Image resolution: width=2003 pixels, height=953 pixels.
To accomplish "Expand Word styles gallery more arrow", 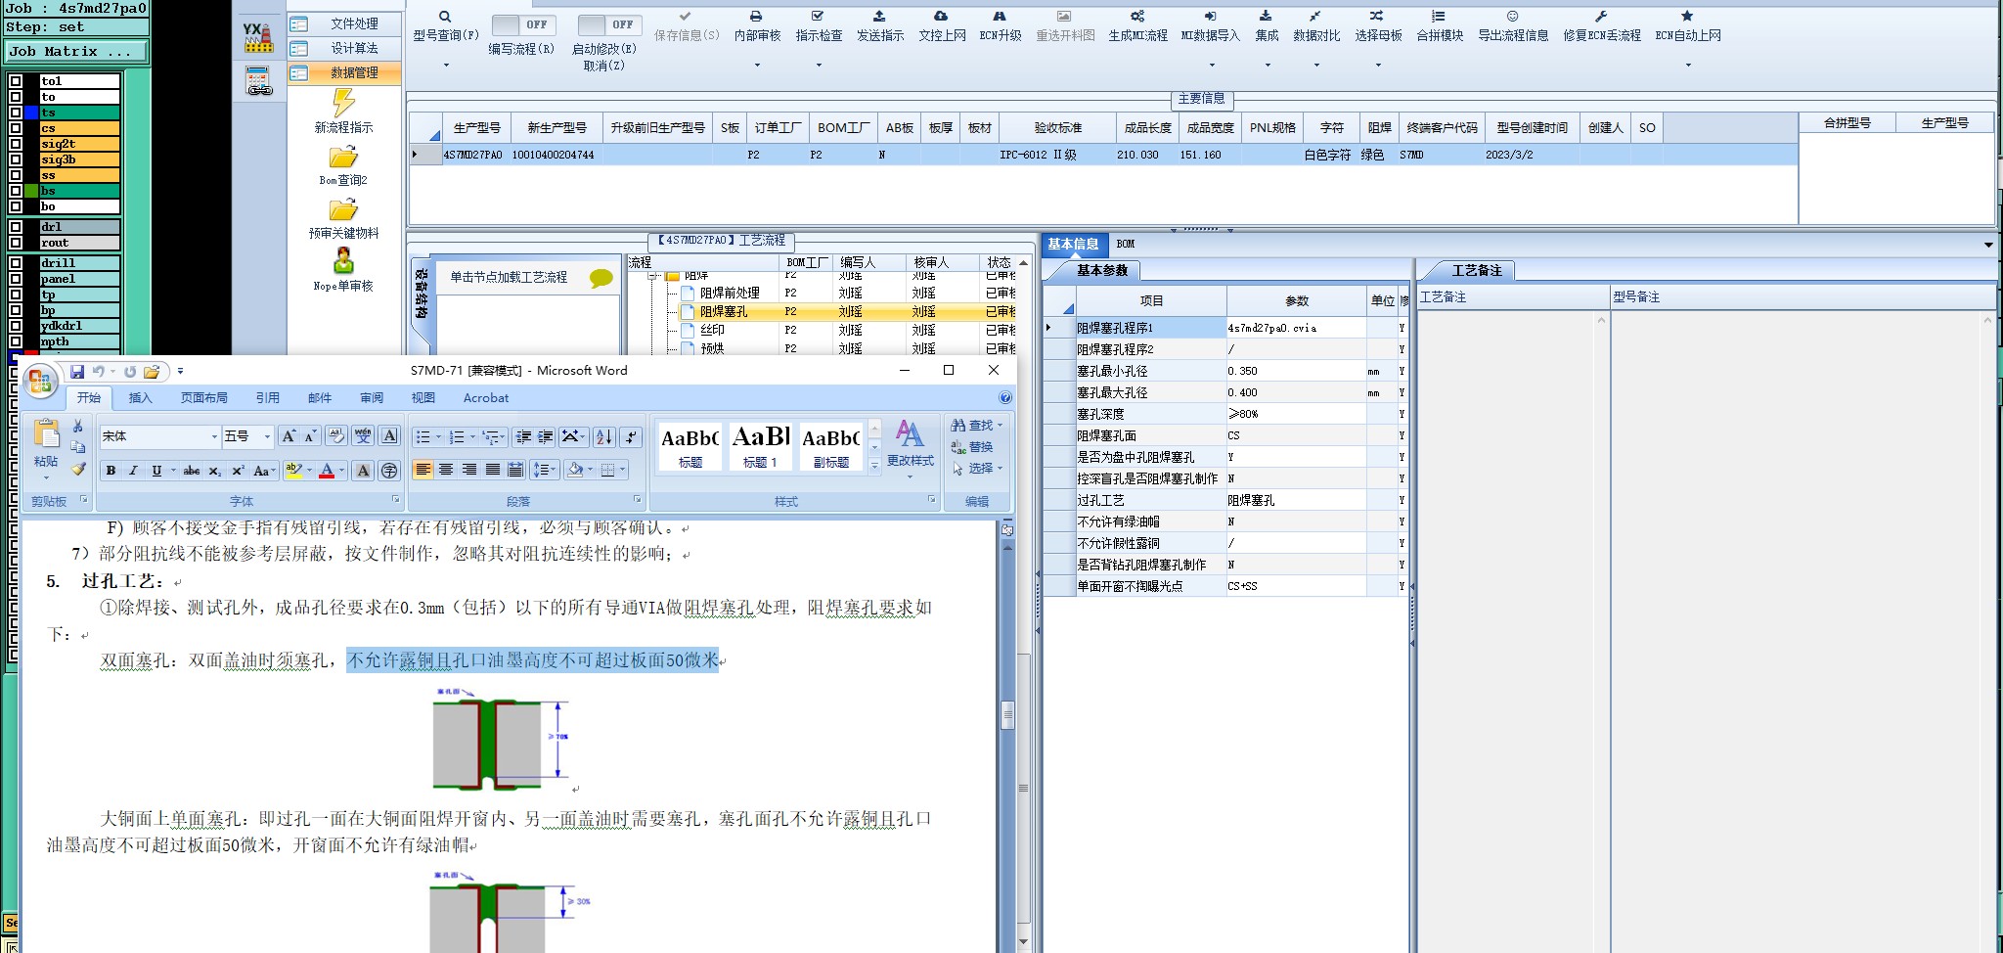I will 874,467.
